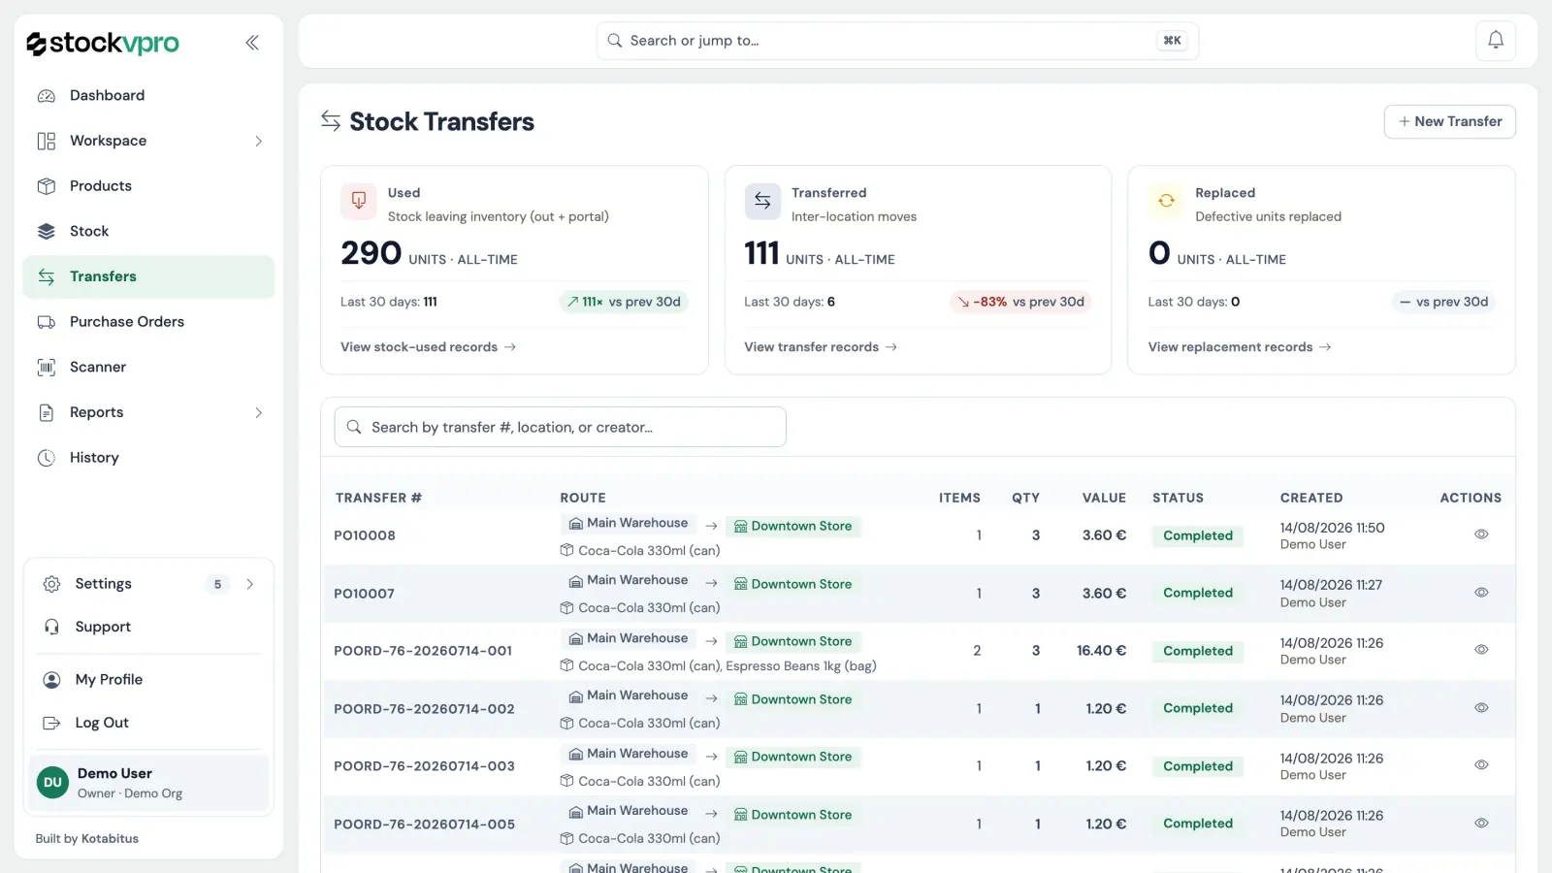Viewport: 1552px width, 873px height.
Task: Click the STATUS column header
Action: point(1178,498)
